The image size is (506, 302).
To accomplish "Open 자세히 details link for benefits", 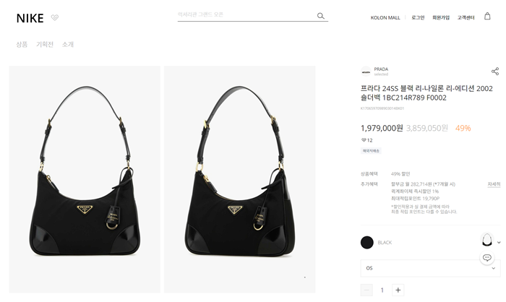I will (x=494, y=184).
